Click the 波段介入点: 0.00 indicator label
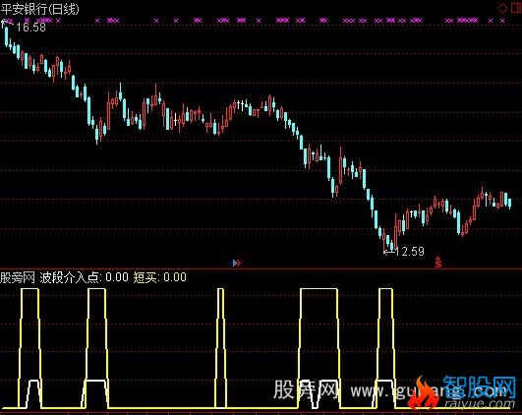Screen dimensions: 522x415 point(84,277)
